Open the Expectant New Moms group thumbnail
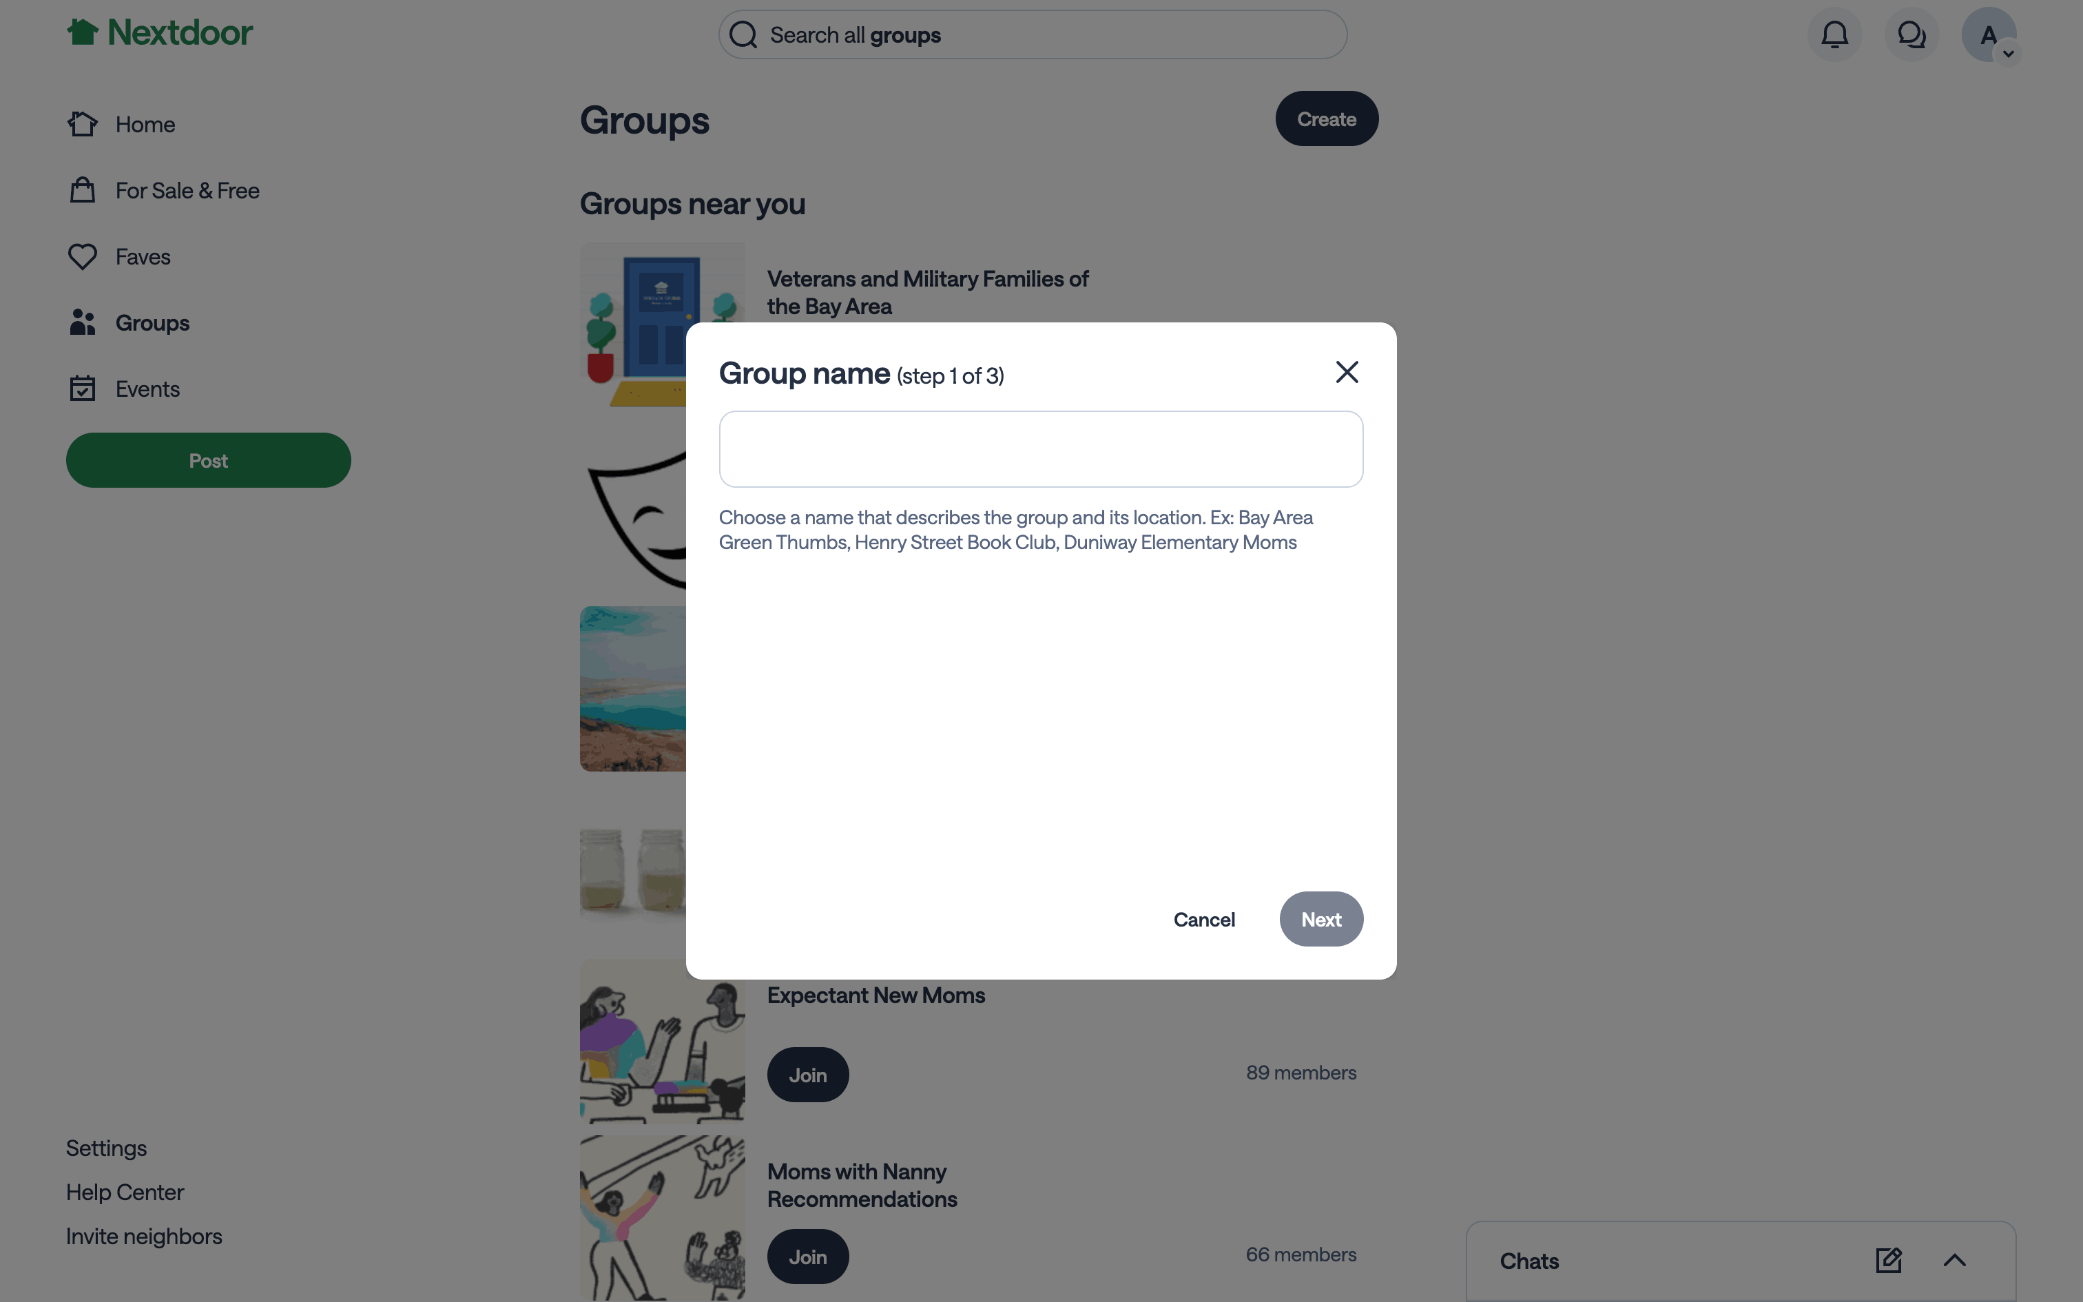 662,1042
